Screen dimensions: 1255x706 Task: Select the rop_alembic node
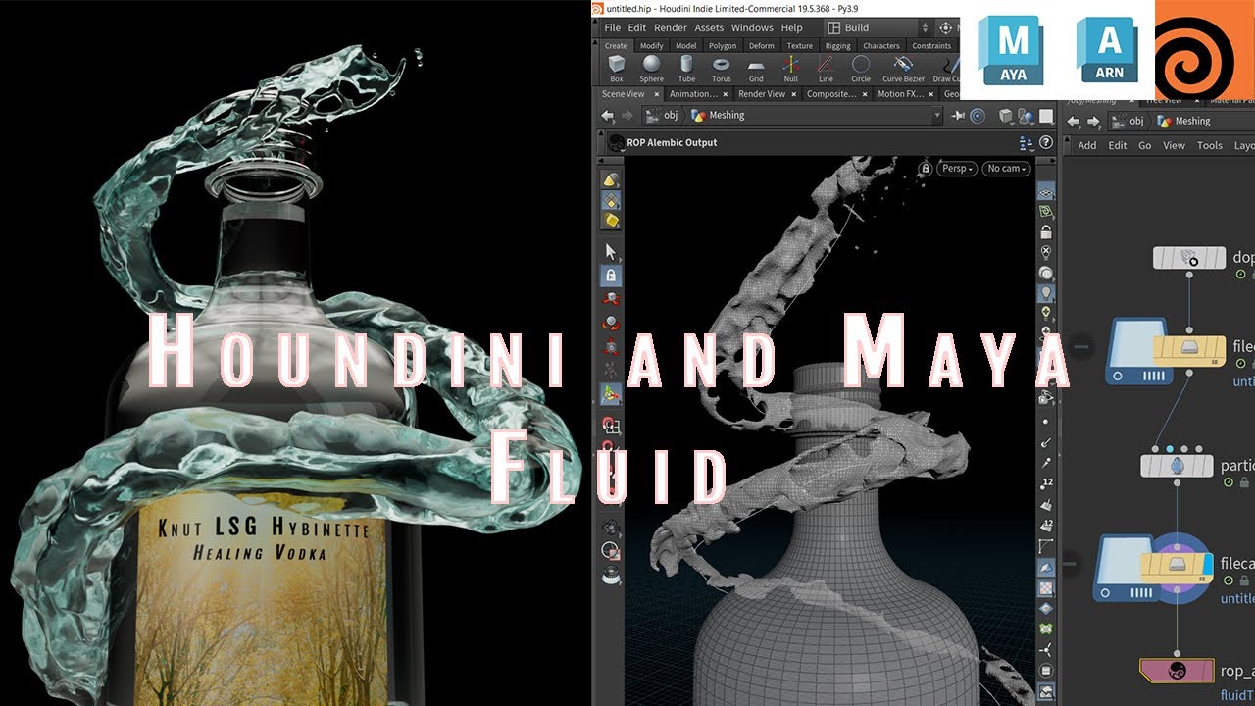(1178, 671)
